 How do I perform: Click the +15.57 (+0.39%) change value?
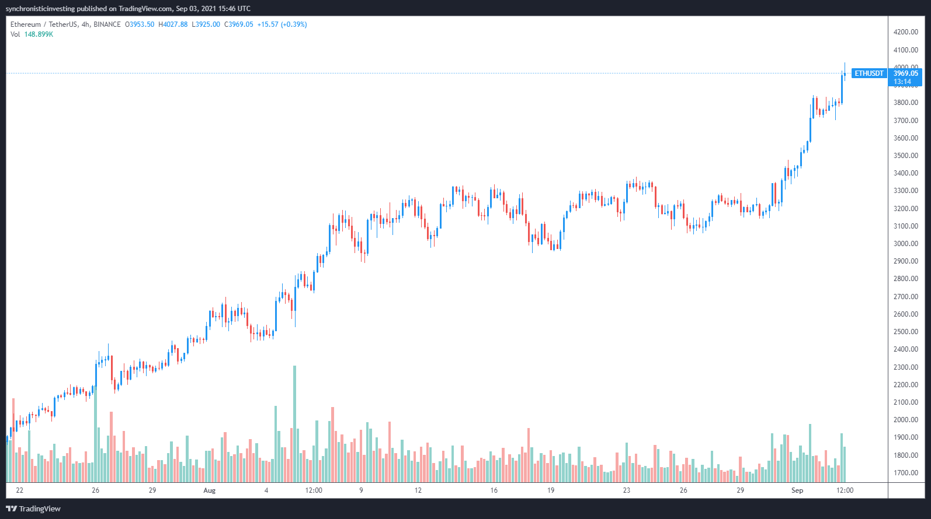coord(282,24)
